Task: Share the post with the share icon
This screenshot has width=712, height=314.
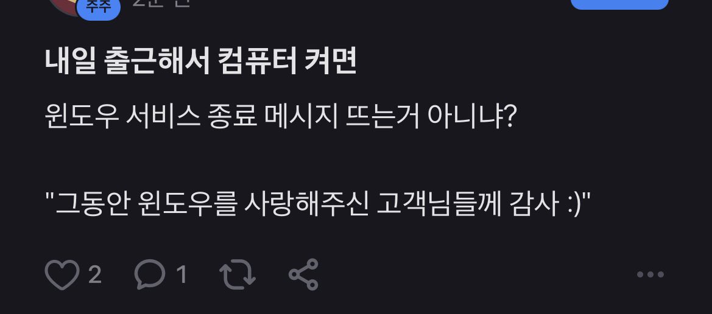Action: click(304, 274)
